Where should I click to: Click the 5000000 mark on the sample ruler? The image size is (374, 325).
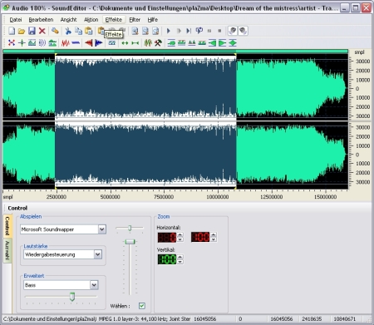pyautogui.click(x=111, y=197)
